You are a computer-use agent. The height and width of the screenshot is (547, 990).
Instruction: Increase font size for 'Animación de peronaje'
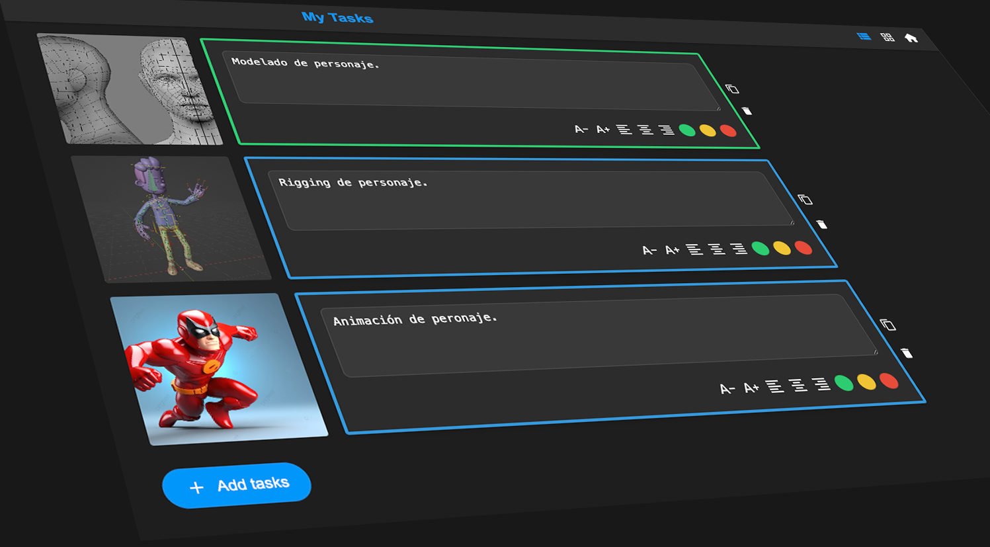click(751, 388)
